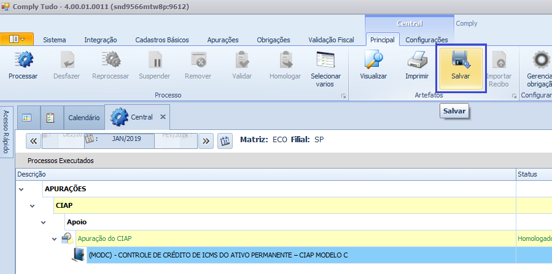Collapse the APURAÇÕES tree node
552x274 pixels.
coord(21,189)
